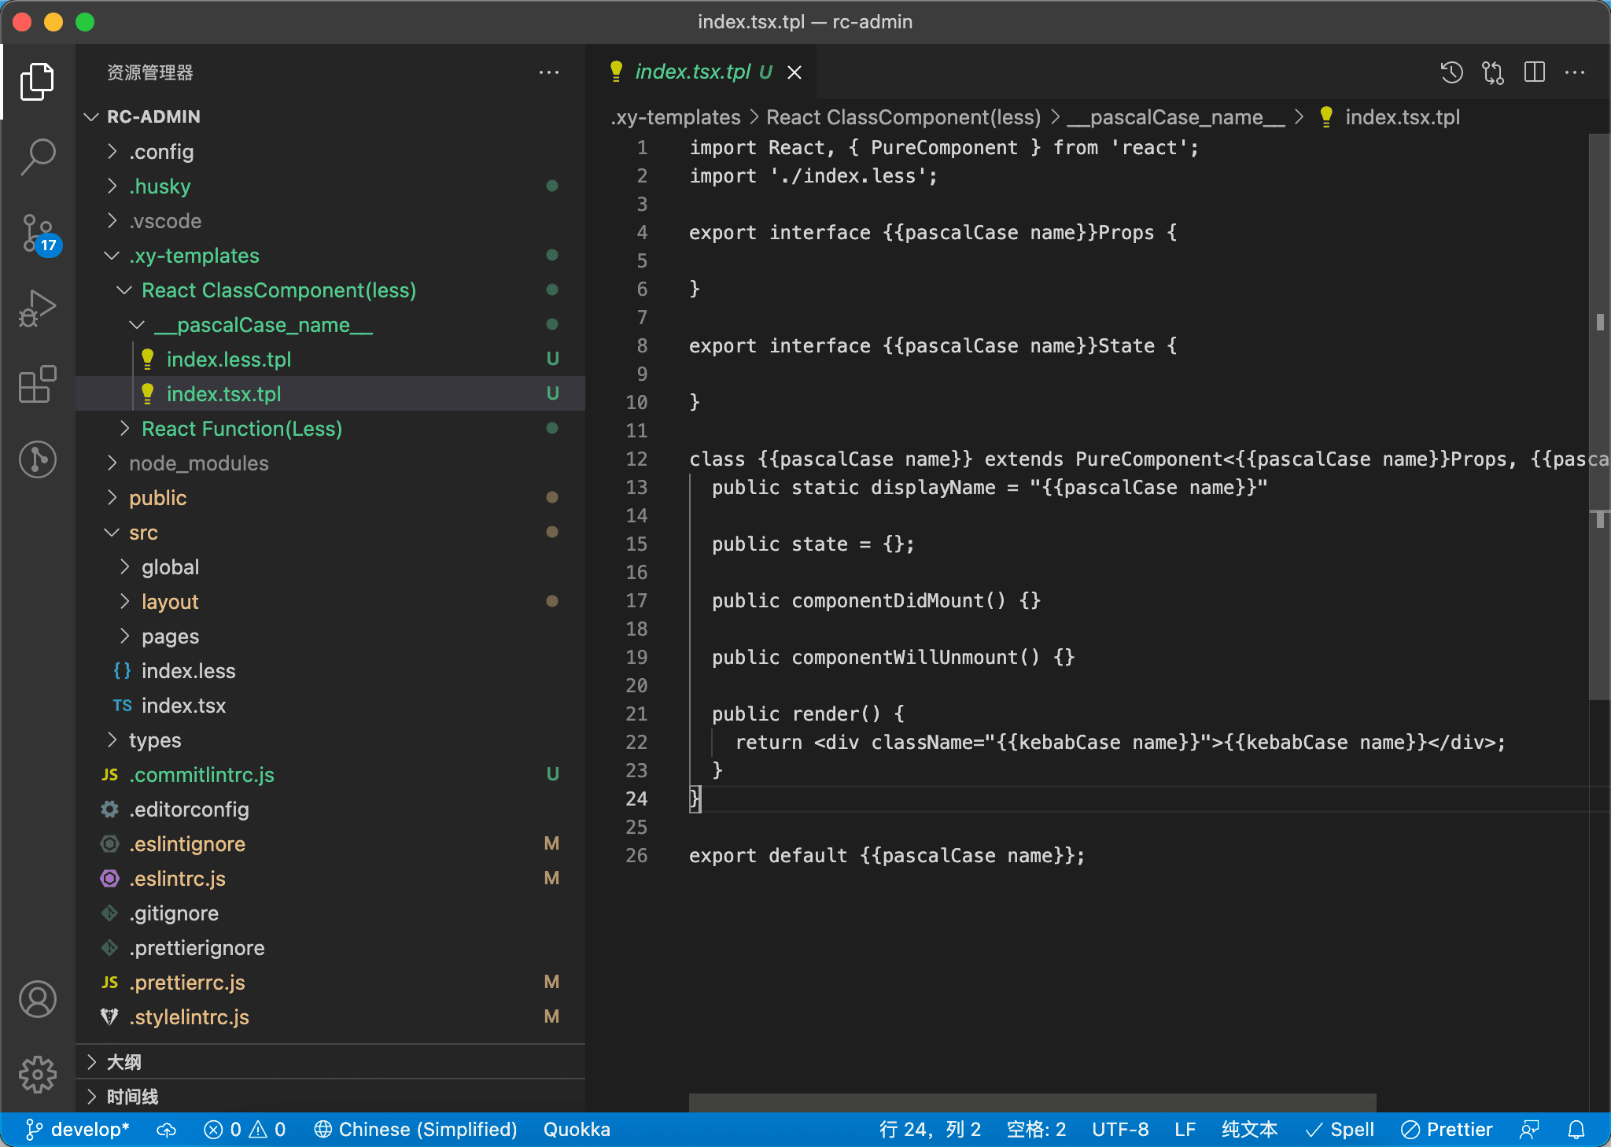Open the Extensions view icon
The height and width of the screenshot is (1147, 1611).
(37, 384)
